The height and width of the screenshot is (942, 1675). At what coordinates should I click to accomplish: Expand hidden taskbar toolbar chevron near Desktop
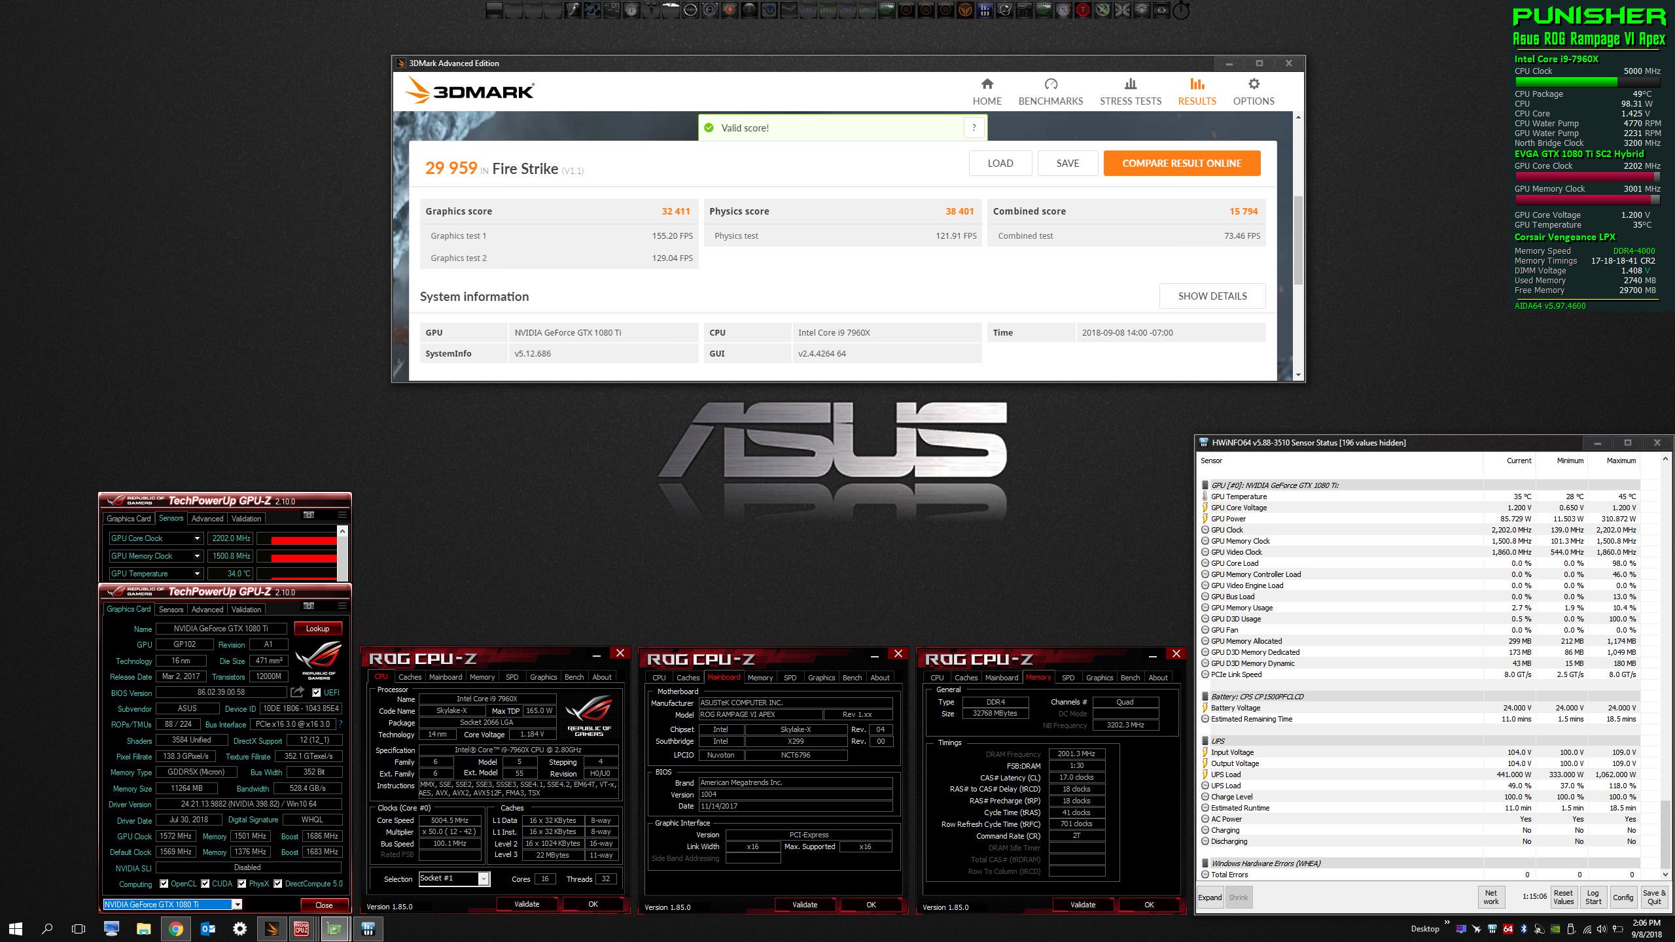pos(1447,923)
